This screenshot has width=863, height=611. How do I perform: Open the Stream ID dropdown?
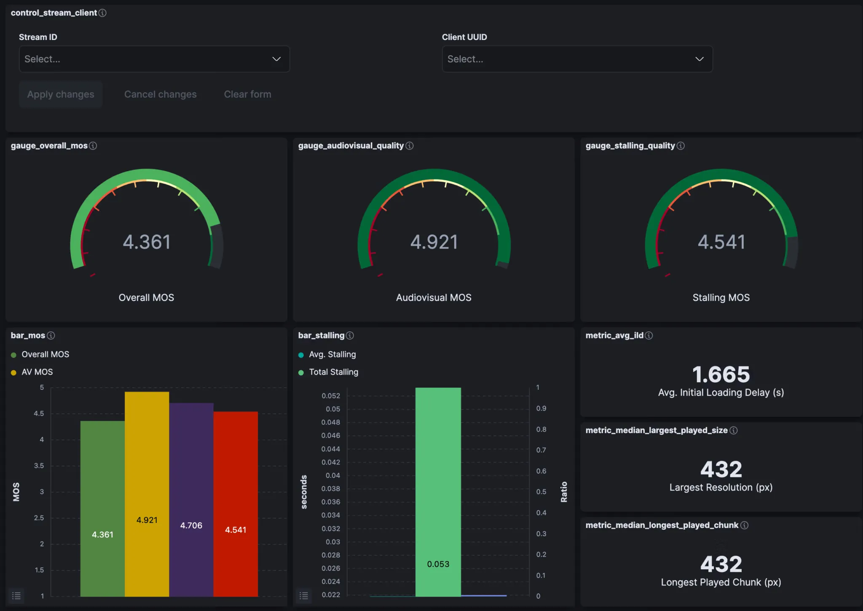tap(154, 59)
